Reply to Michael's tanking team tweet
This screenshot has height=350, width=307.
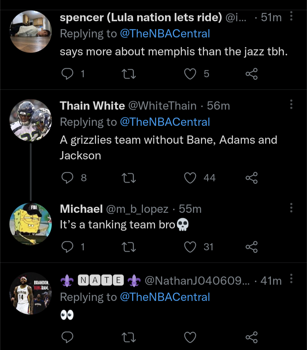click(x=67, y=247)
